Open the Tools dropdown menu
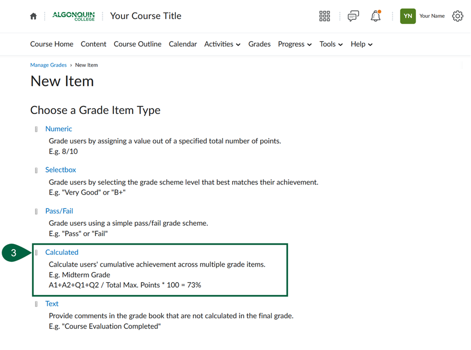Viewport: 471px width, 350px height. 331,44
